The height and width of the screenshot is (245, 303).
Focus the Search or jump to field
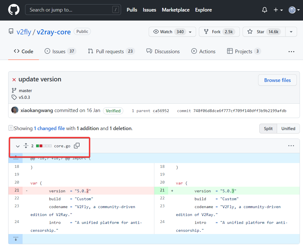coord(73,10)
